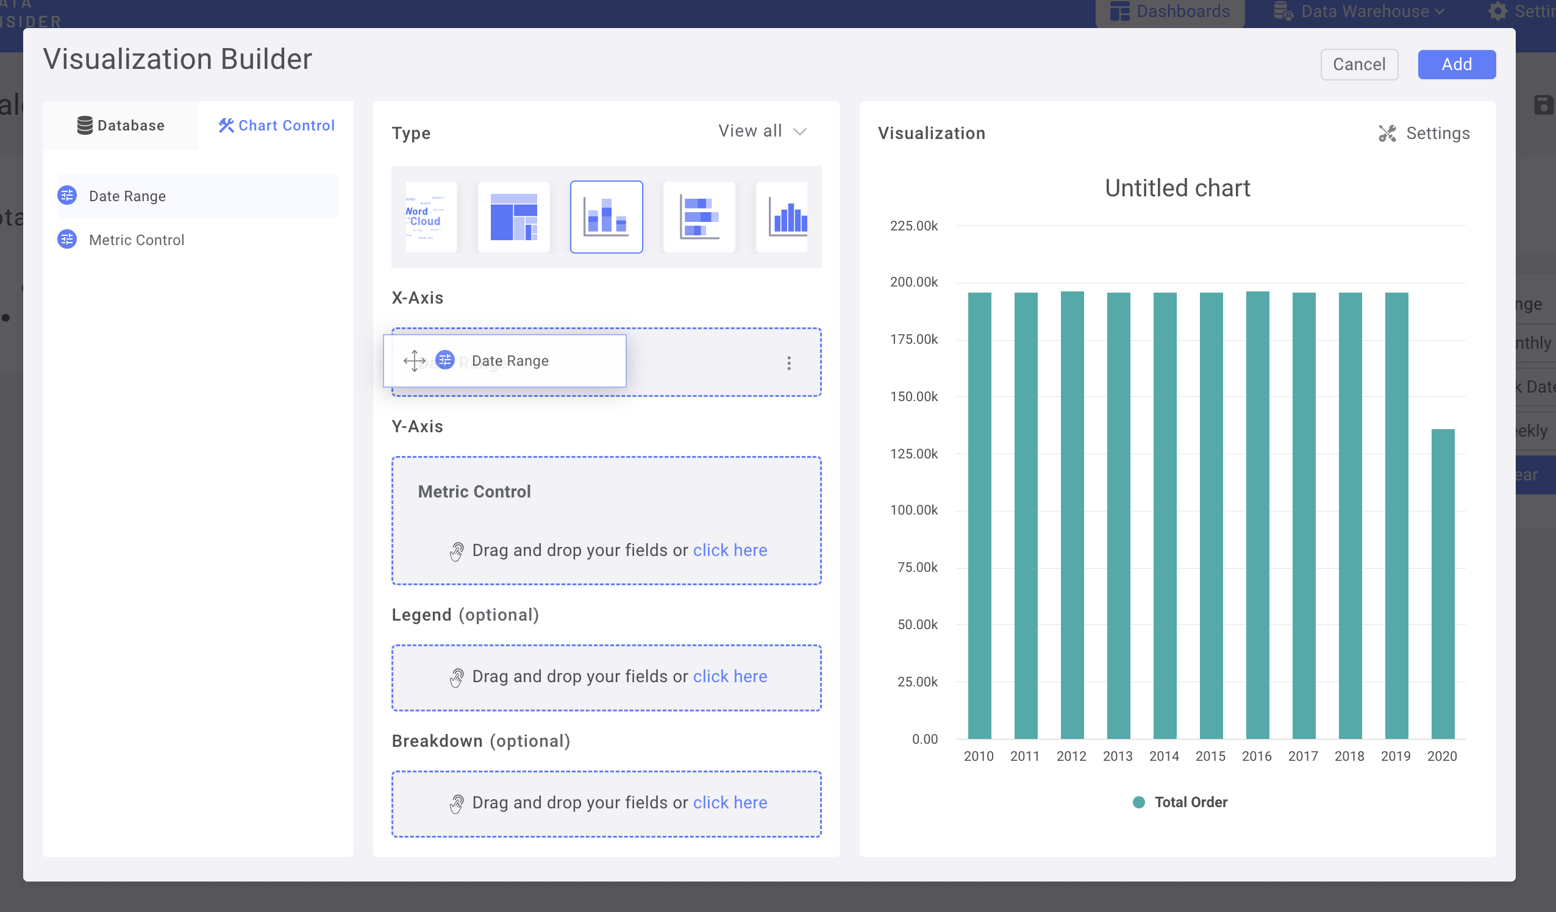This screenshot has height=912, width=1556.
Task: Select the horizontal stacked bar chart type
Action: 698,217
